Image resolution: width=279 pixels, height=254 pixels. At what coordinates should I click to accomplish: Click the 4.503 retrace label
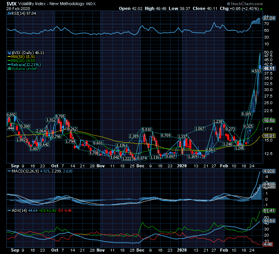pos(256,71)
